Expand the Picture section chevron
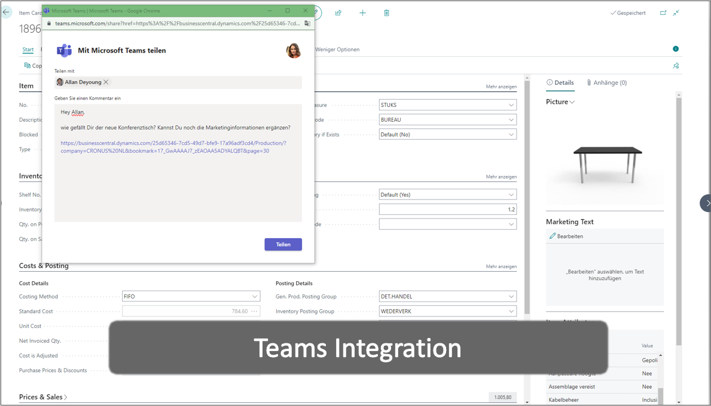Image resolution: width=711 pixels, height=406 pixels. pyautogui.click(x=572, y=102)
